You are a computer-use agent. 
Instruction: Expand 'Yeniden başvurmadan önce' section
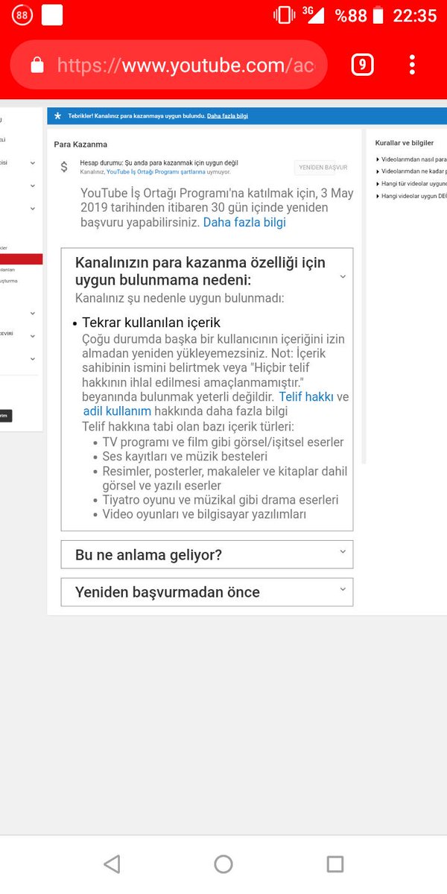207,592
